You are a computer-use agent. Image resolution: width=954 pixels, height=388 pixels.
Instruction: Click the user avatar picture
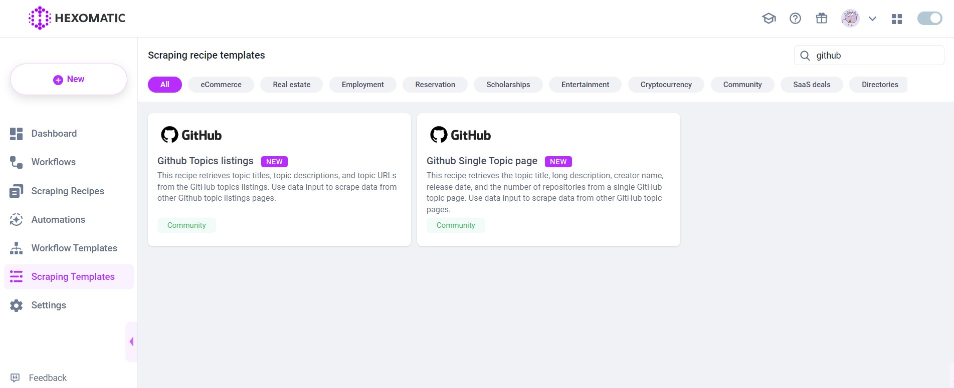(x=850, y=19)
